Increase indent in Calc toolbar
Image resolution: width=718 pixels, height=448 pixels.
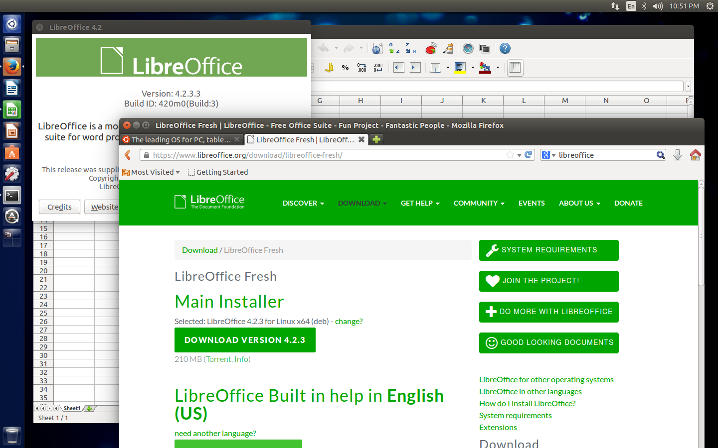click(415, 68)
